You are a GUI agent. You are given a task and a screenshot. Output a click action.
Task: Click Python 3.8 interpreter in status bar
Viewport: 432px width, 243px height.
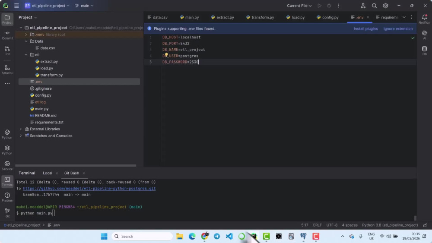pos(390,225)
